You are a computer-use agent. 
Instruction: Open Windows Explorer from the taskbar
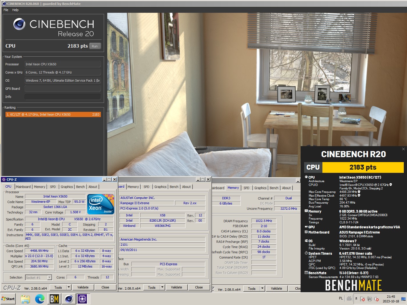tap(25, 299)
